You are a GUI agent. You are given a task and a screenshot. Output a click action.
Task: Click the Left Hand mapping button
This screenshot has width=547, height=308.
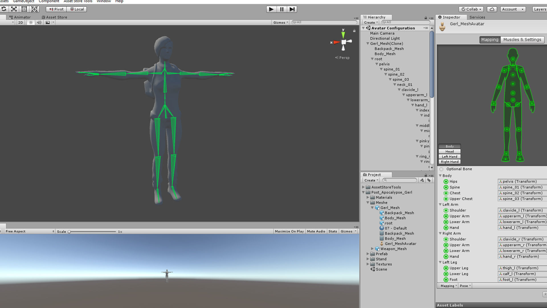[450, 157]
